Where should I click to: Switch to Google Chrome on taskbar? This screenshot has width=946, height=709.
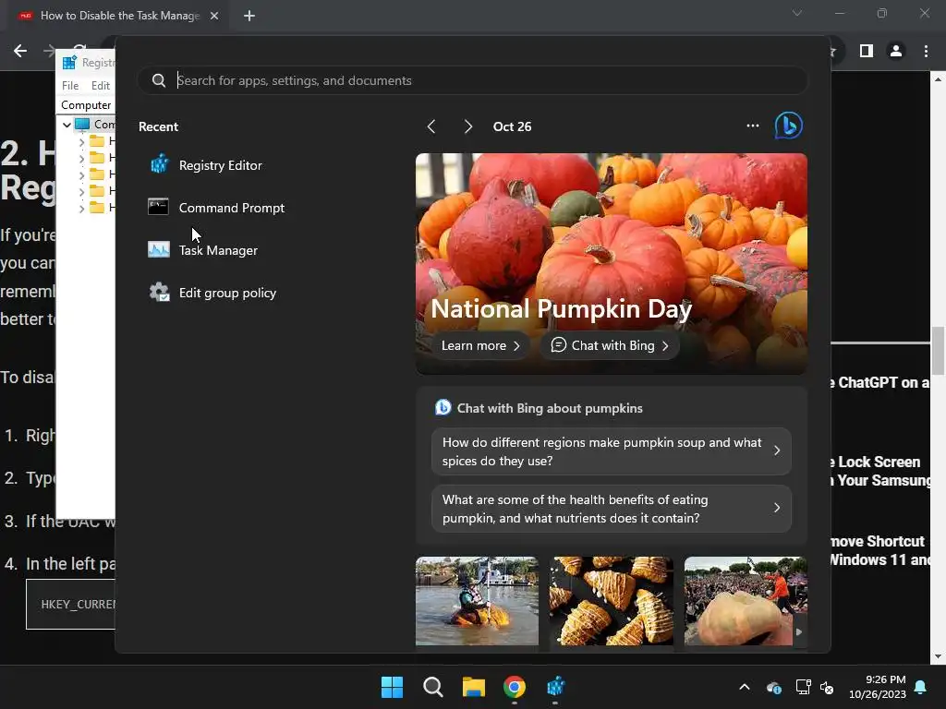pyautogui.click(x=515, y=687)
